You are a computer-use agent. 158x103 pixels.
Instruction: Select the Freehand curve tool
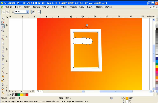tap(3, 35)
